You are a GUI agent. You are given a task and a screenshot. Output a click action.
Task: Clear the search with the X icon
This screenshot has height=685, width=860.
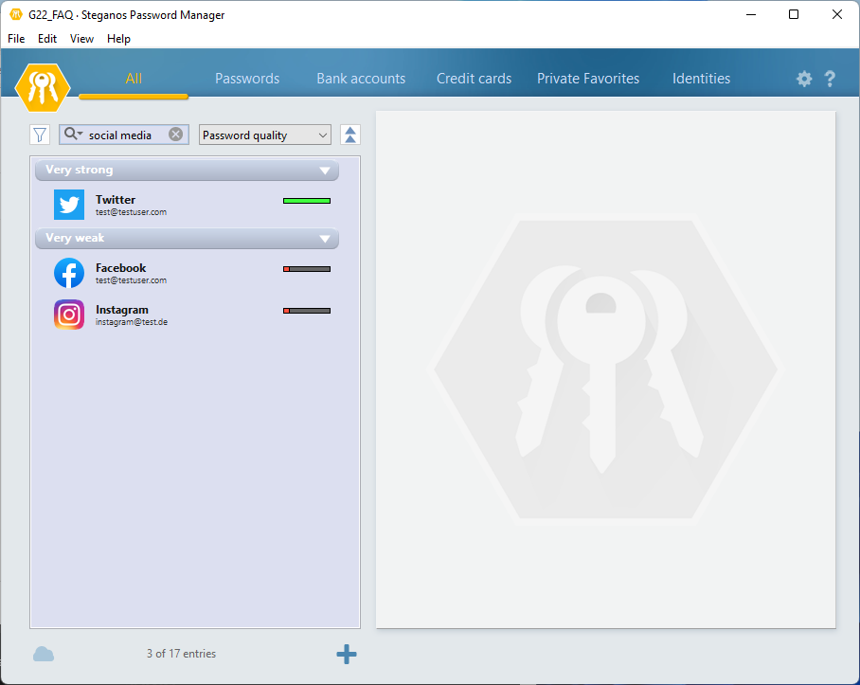point(175,135)
